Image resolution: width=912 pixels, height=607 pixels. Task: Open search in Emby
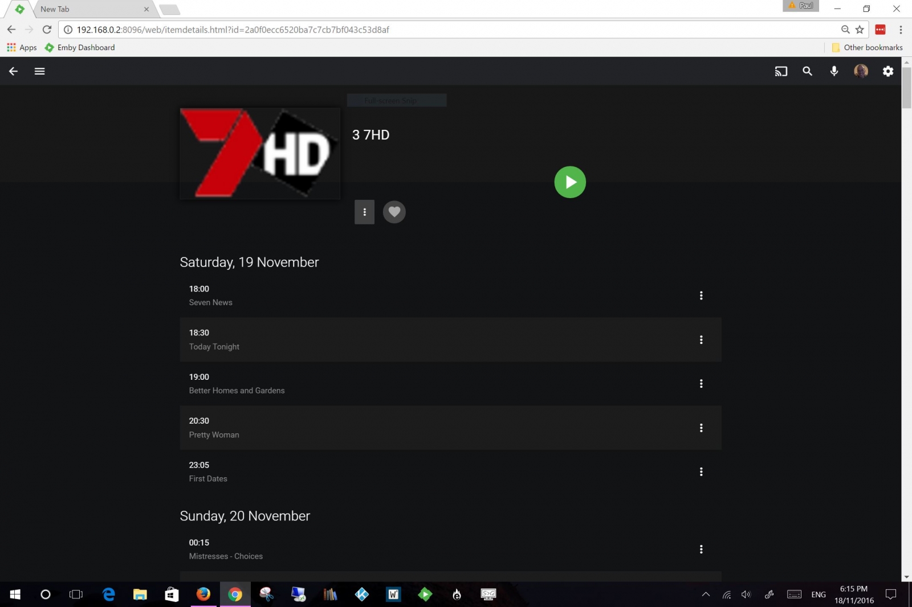pos(808,71)
